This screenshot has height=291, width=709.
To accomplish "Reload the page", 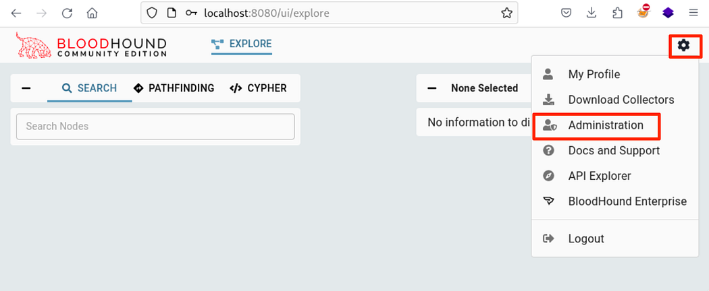I will point(67,13).
